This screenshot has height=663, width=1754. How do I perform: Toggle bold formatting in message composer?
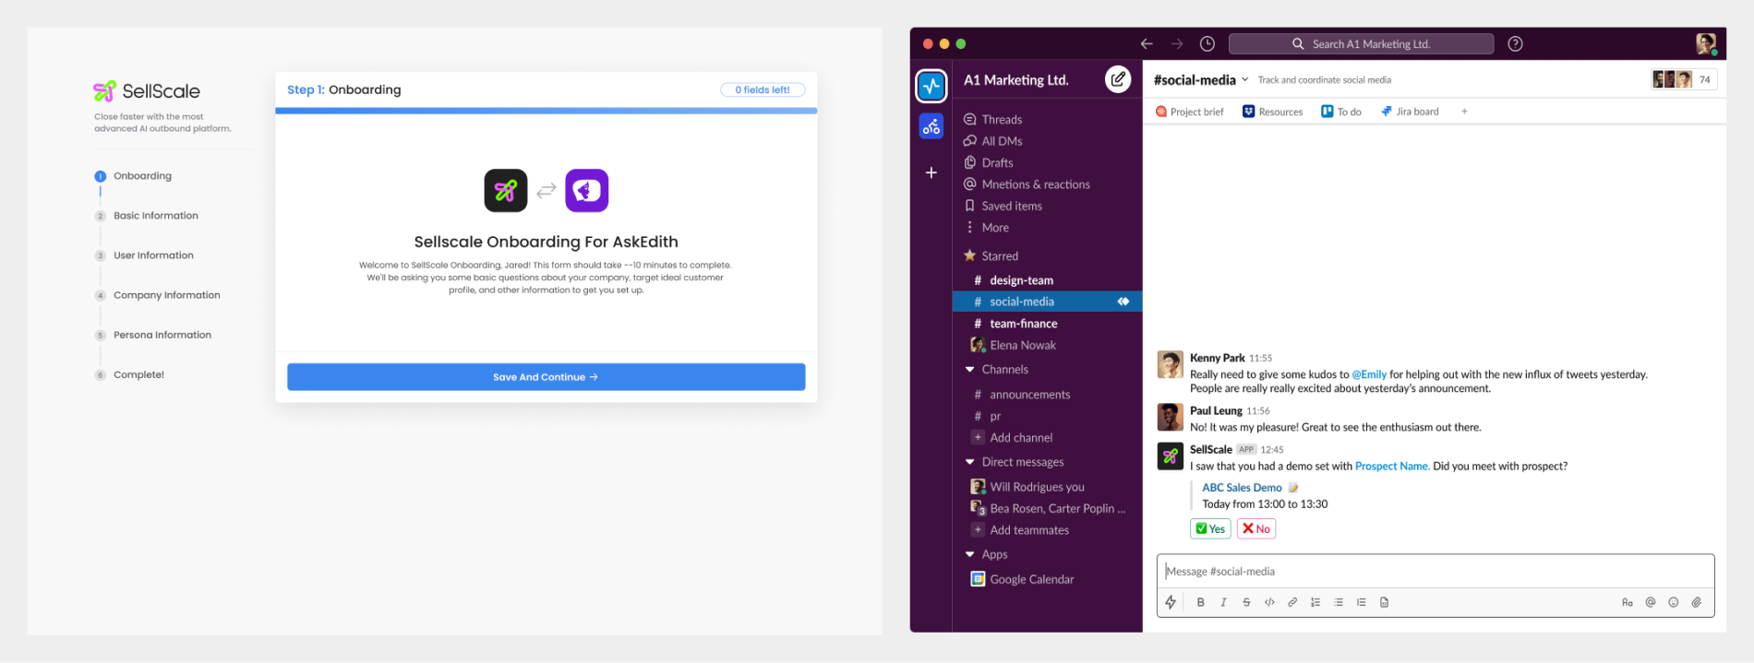1200,602
